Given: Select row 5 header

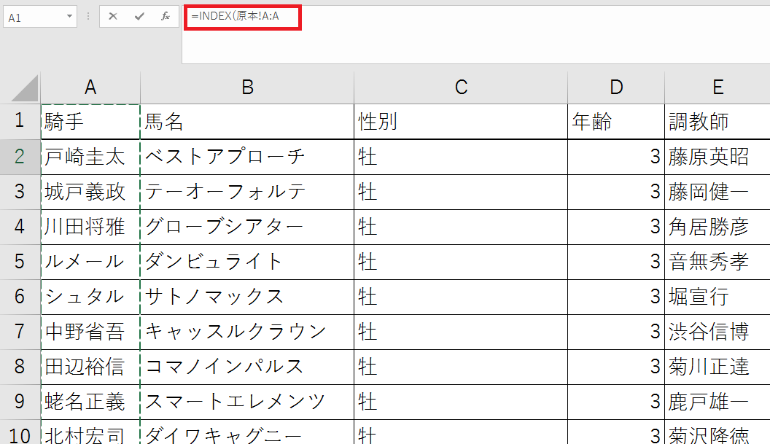Looking at the screenshot, I should tap(20, 262).
